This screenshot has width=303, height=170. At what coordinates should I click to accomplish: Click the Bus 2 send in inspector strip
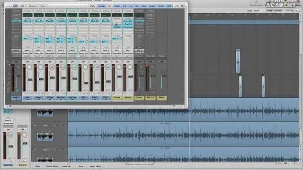6,112
